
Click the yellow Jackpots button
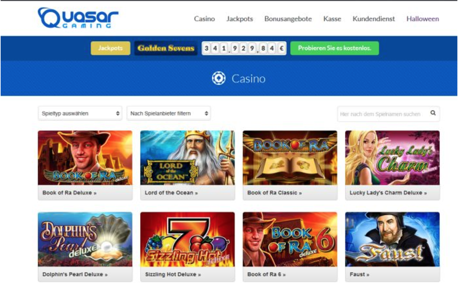pyautogui.click(x=110, y=48)
